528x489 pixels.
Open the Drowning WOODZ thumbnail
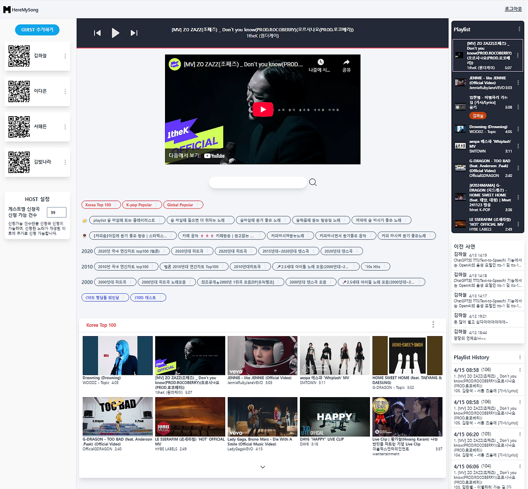[118, 355]
